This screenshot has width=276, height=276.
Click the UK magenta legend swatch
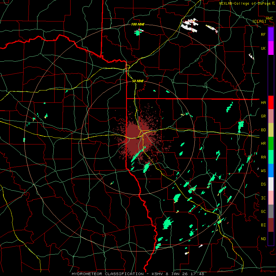coord(271,48)
